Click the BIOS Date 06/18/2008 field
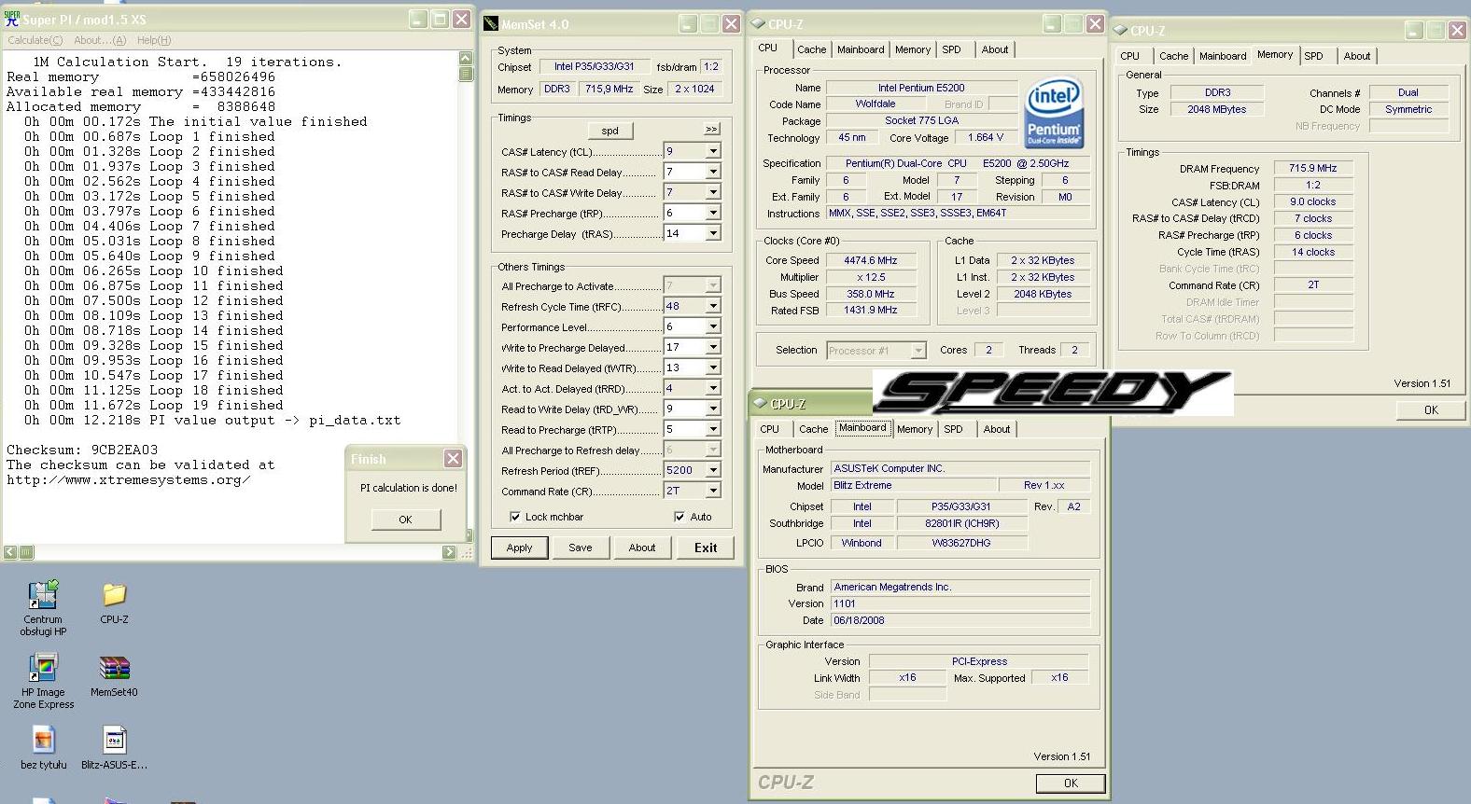 point(960,620)
